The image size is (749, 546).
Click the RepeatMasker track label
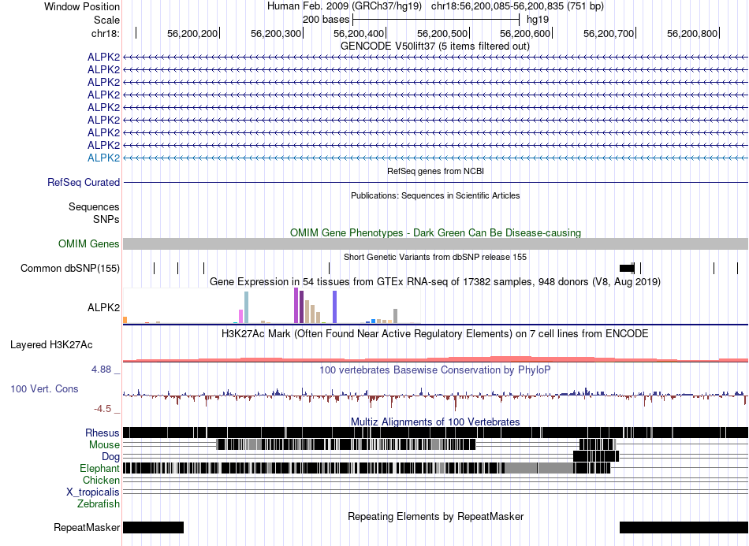click(87, 527)
